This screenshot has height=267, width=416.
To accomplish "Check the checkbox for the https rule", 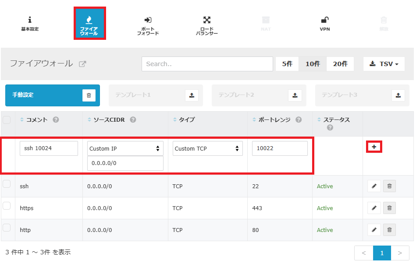I will [7, 206].
